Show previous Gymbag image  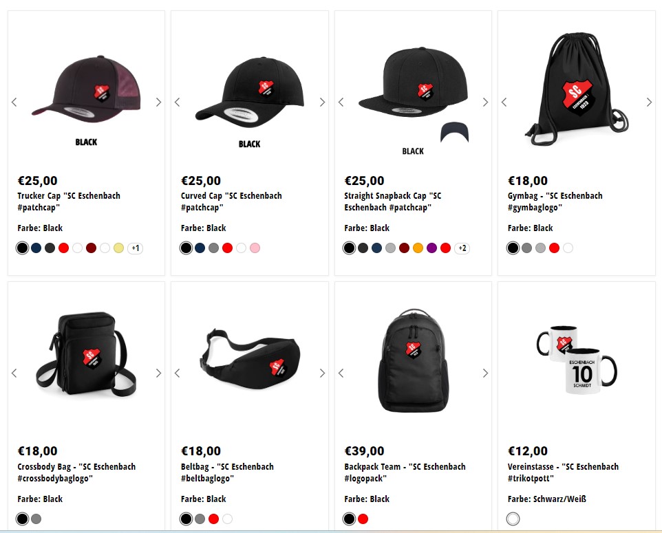(x=504, y=102)
